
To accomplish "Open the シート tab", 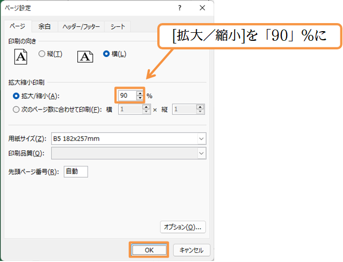I will point(118,27).
